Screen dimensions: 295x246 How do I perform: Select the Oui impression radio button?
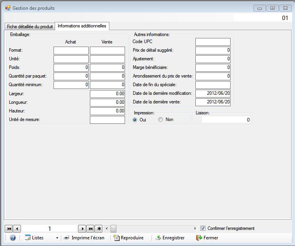coord(135,119)
